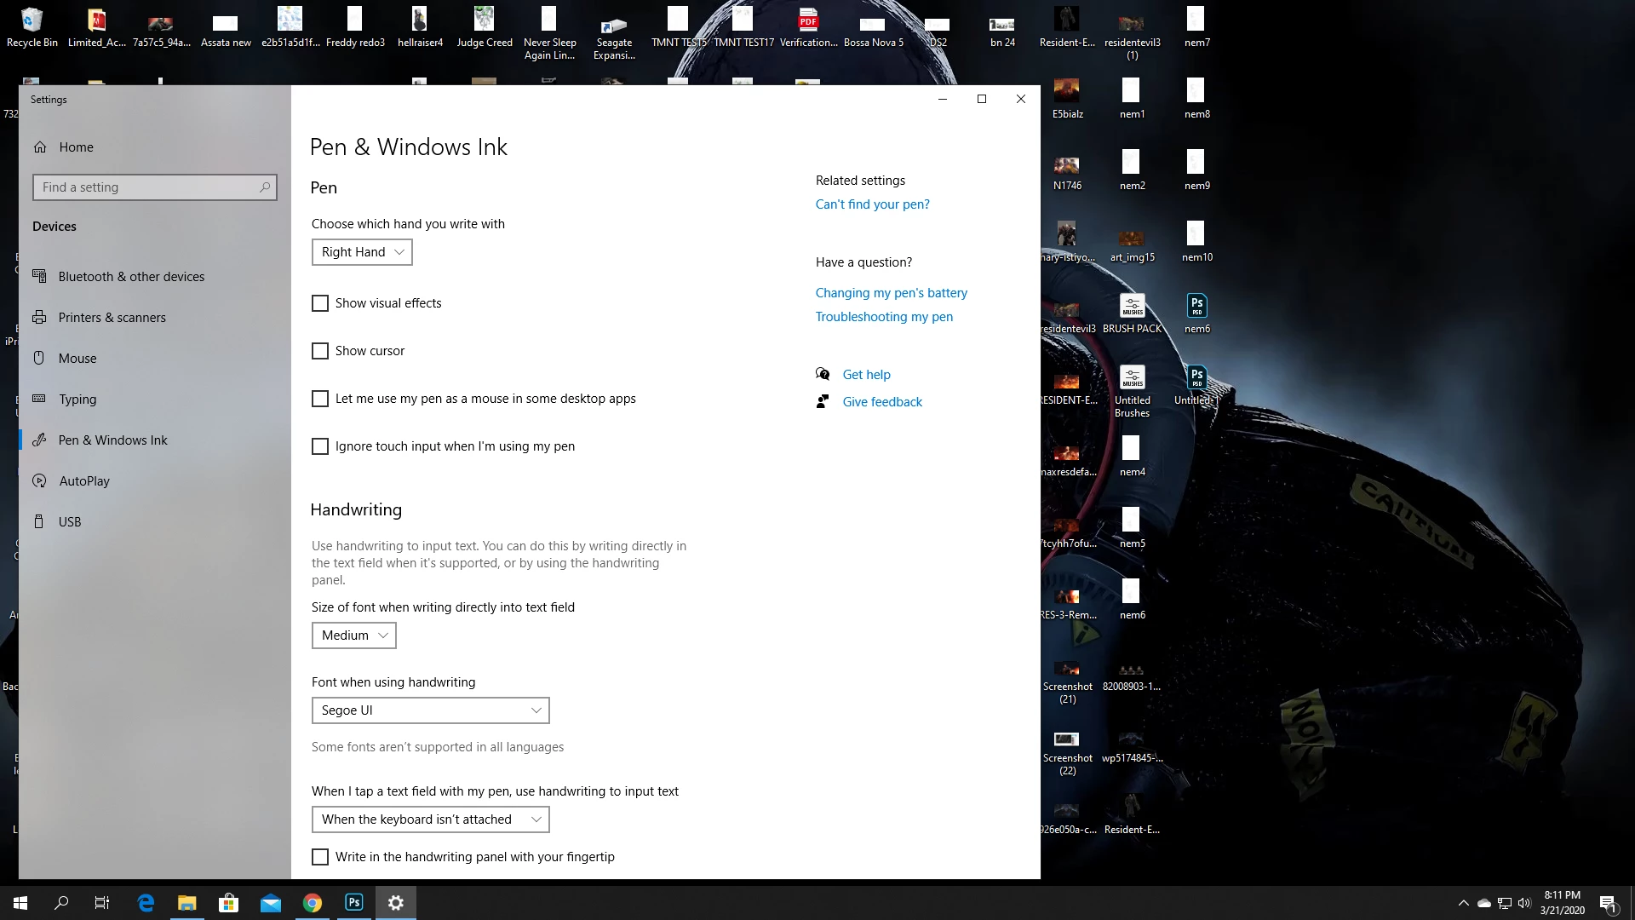Open File Explorer from taskbar
Viewport: 1635px width, 920px height.
pyautogui.click(x=186, y=903)
